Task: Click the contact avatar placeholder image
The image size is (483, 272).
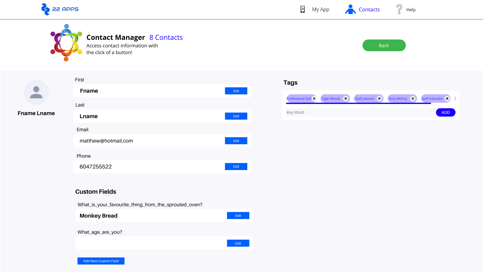Action: [36, 92]
